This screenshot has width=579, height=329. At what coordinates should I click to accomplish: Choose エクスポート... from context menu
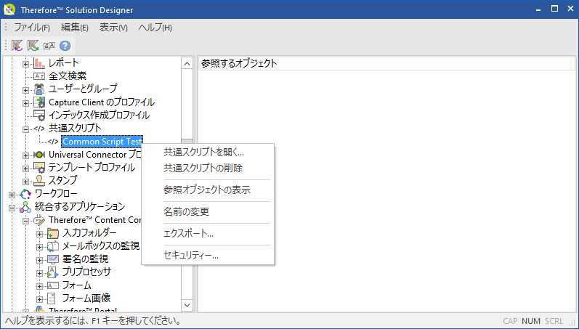208,234
